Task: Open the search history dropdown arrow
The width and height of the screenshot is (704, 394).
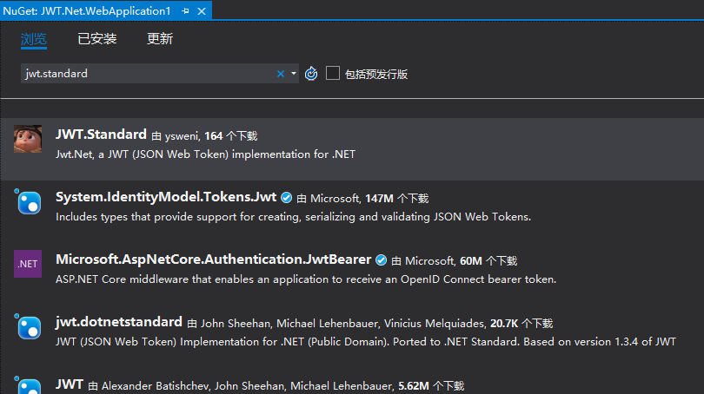Action: (x=294, y=74)
